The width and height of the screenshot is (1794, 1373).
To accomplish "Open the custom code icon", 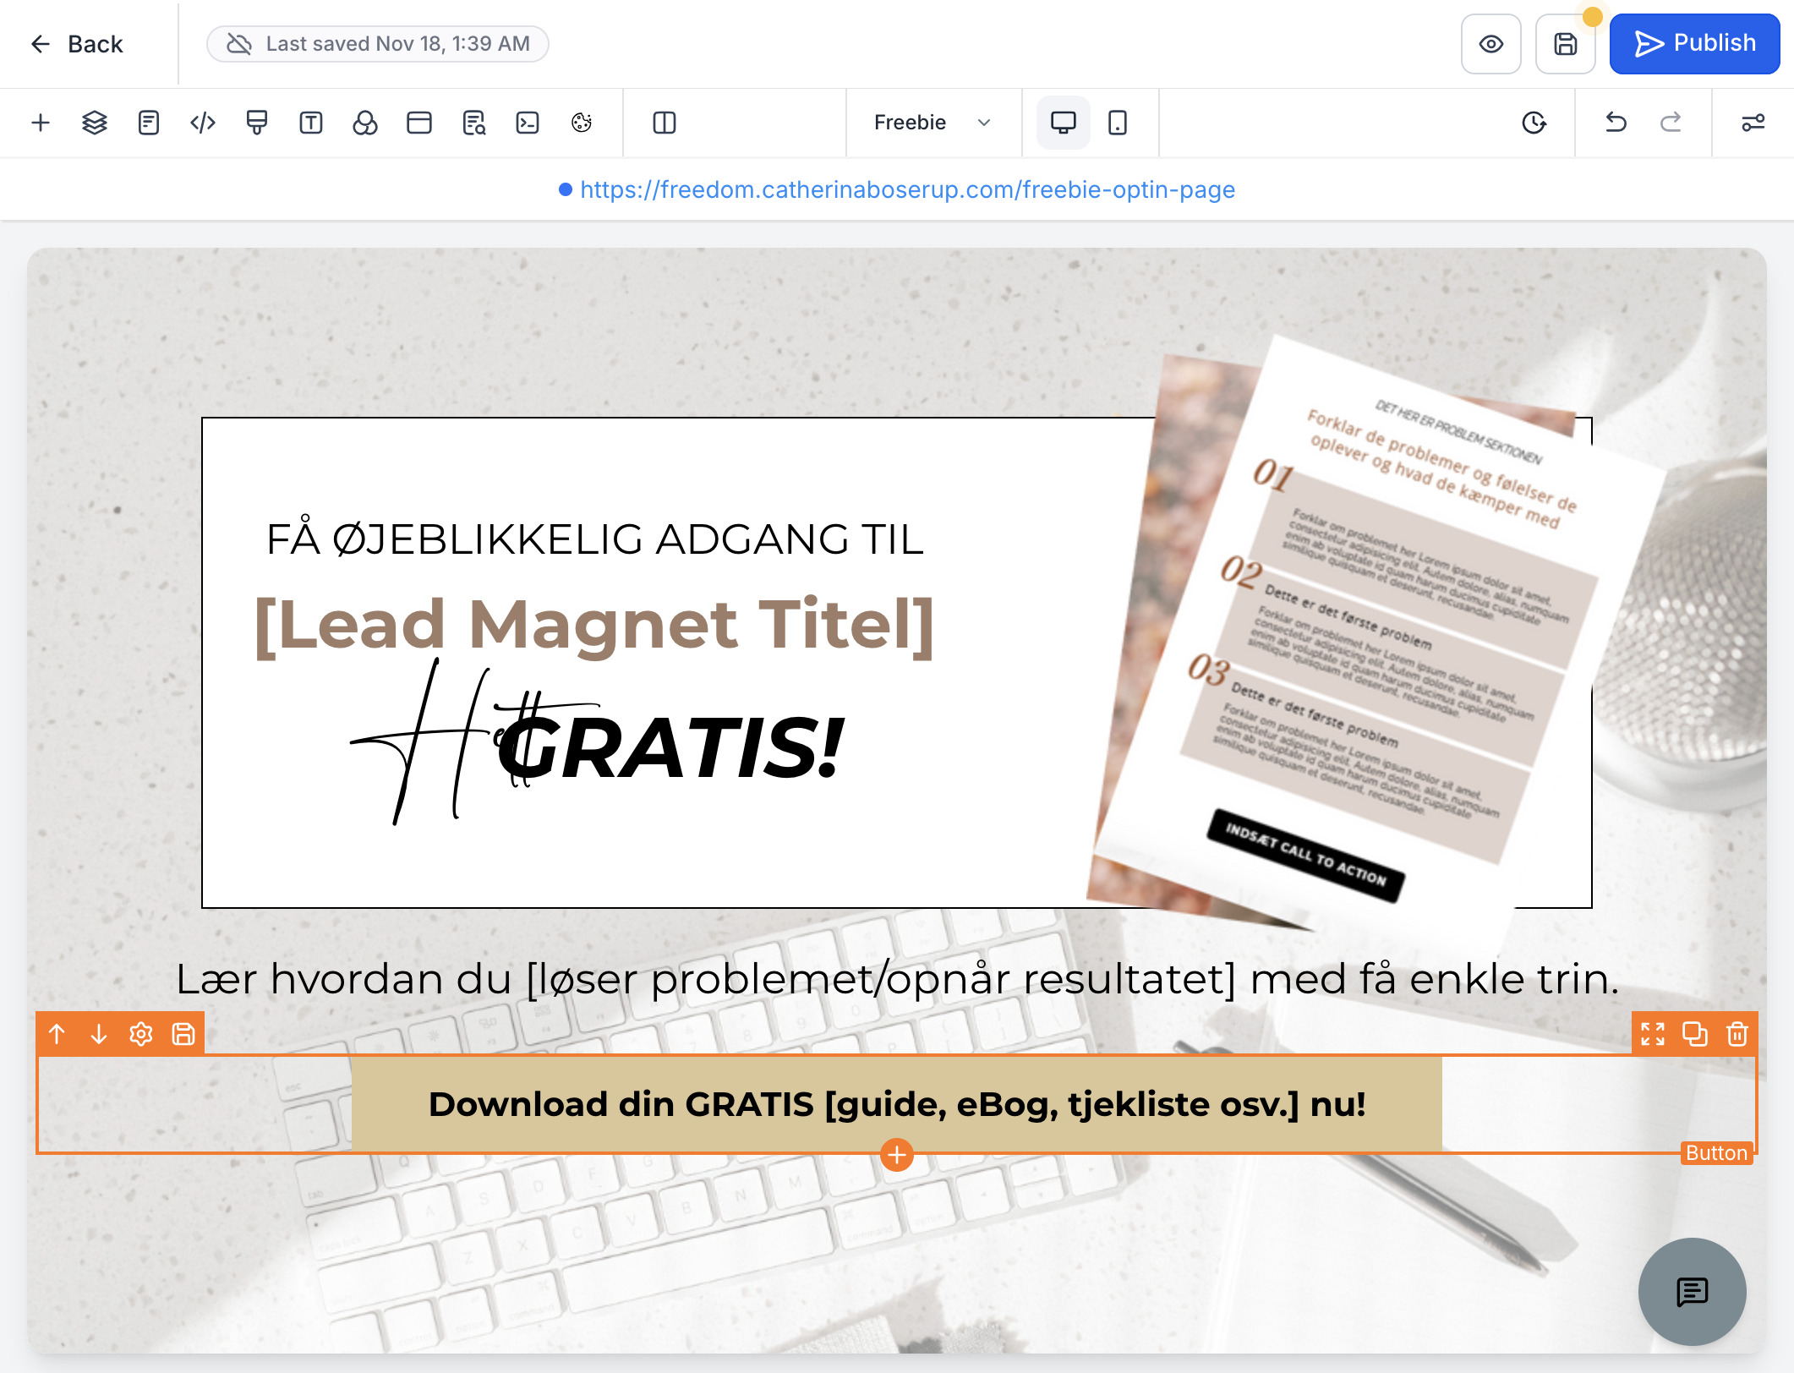I will tap(203, 123).
